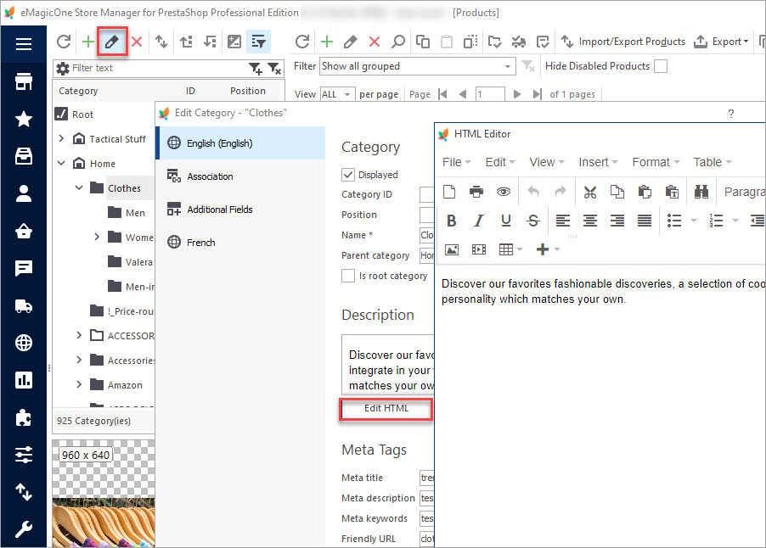Switch to Additional Fields tab
766x548 pixels.
[241, 210]
